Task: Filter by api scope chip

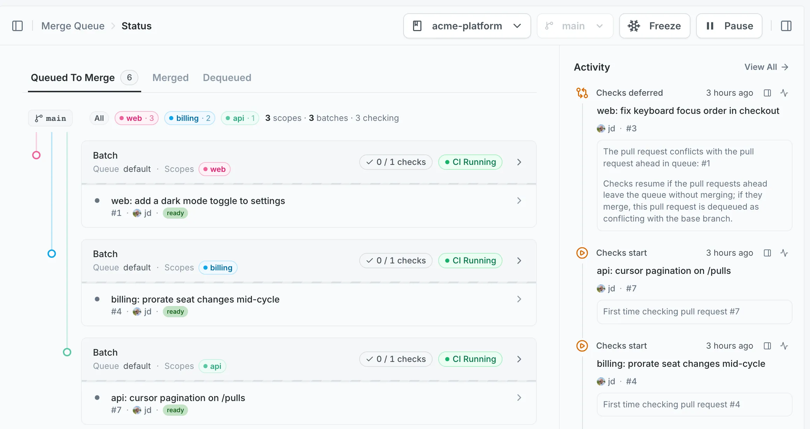Action: (x=240, y=118)
